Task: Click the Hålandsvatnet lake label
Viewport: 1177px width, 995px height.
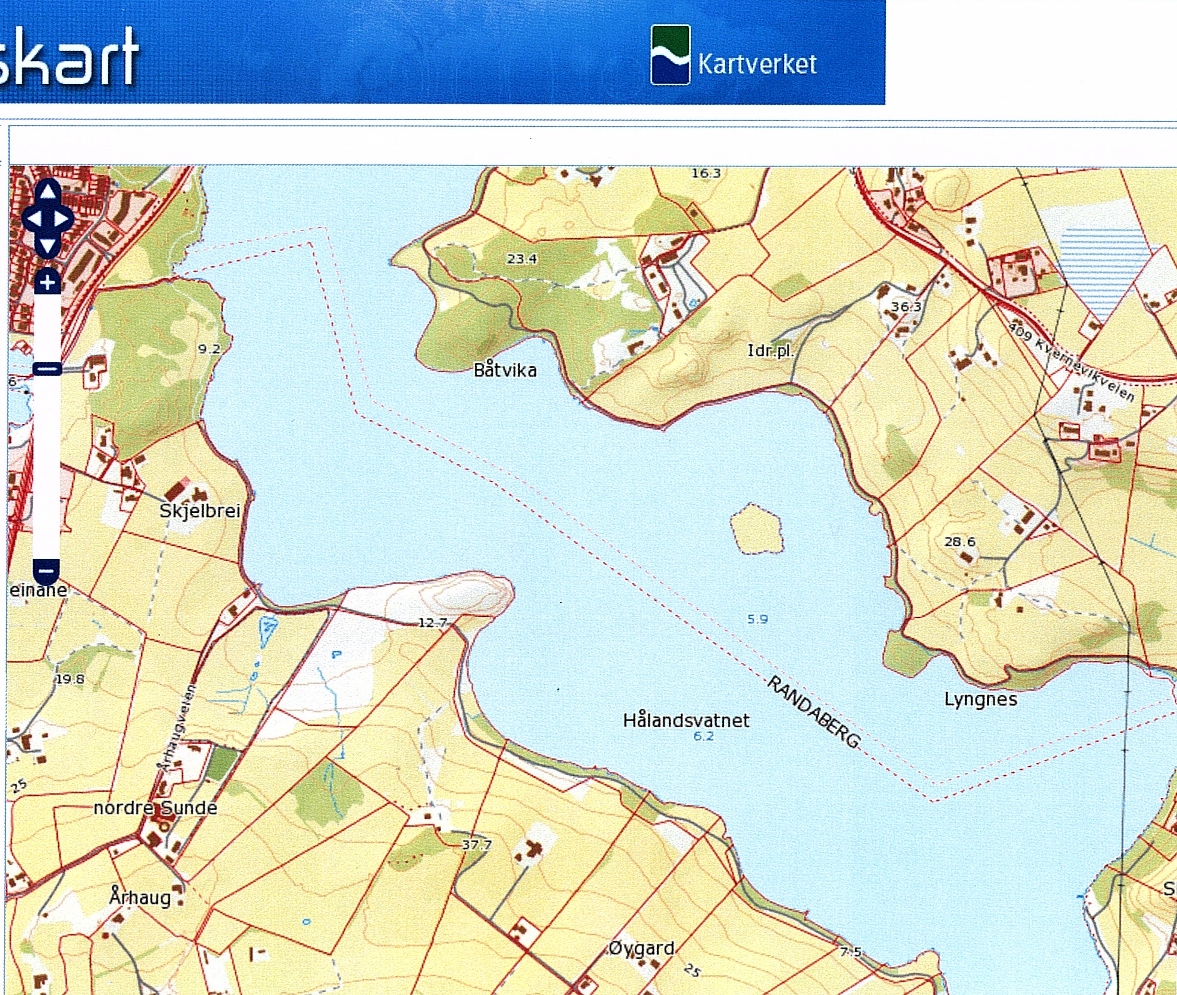Action: coord(686,720)
